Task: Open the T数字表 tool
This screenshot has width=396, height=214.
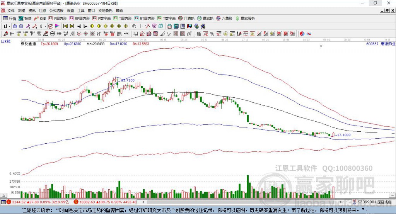Action: 166,19
